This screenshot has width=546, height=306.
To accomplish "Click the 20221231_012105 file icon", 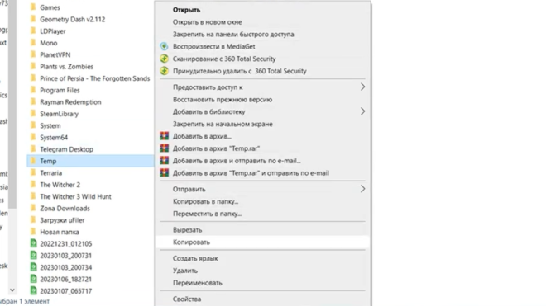I will [x=33, y=243].
